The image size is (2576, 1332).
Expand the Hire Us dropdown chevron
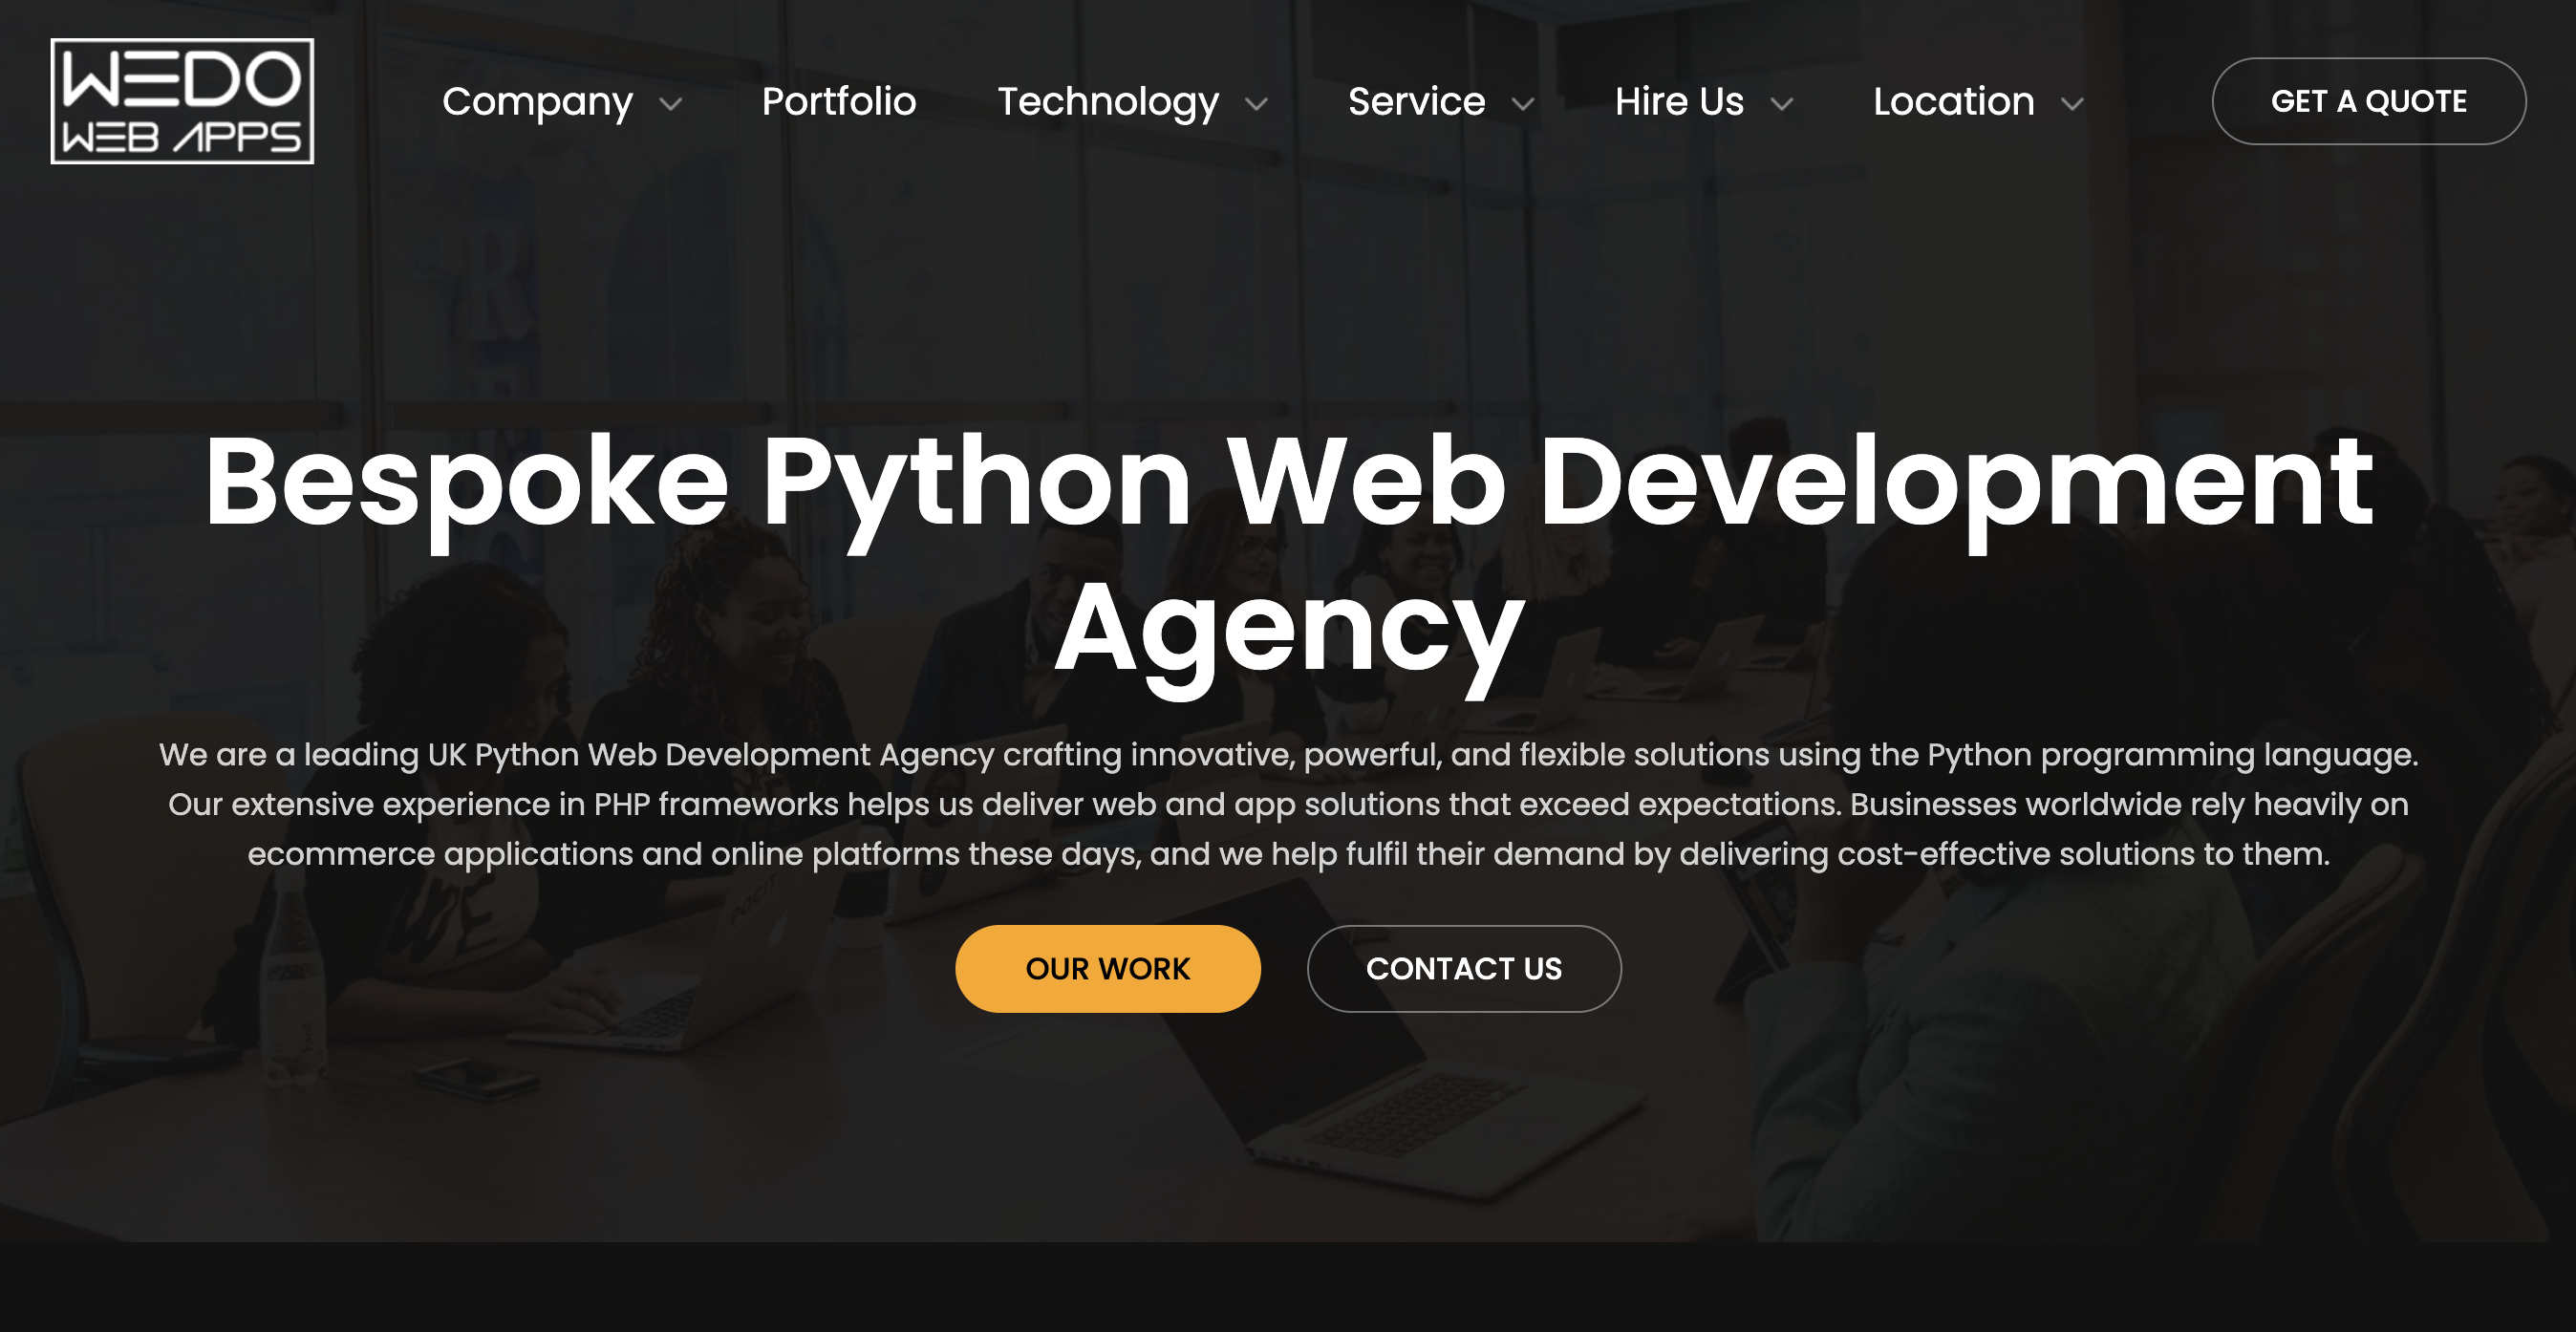pos(1782,104)
